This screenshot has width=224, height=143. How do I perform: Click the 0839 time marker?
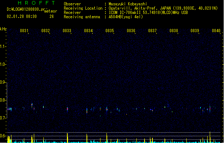[x=195, y=30]
